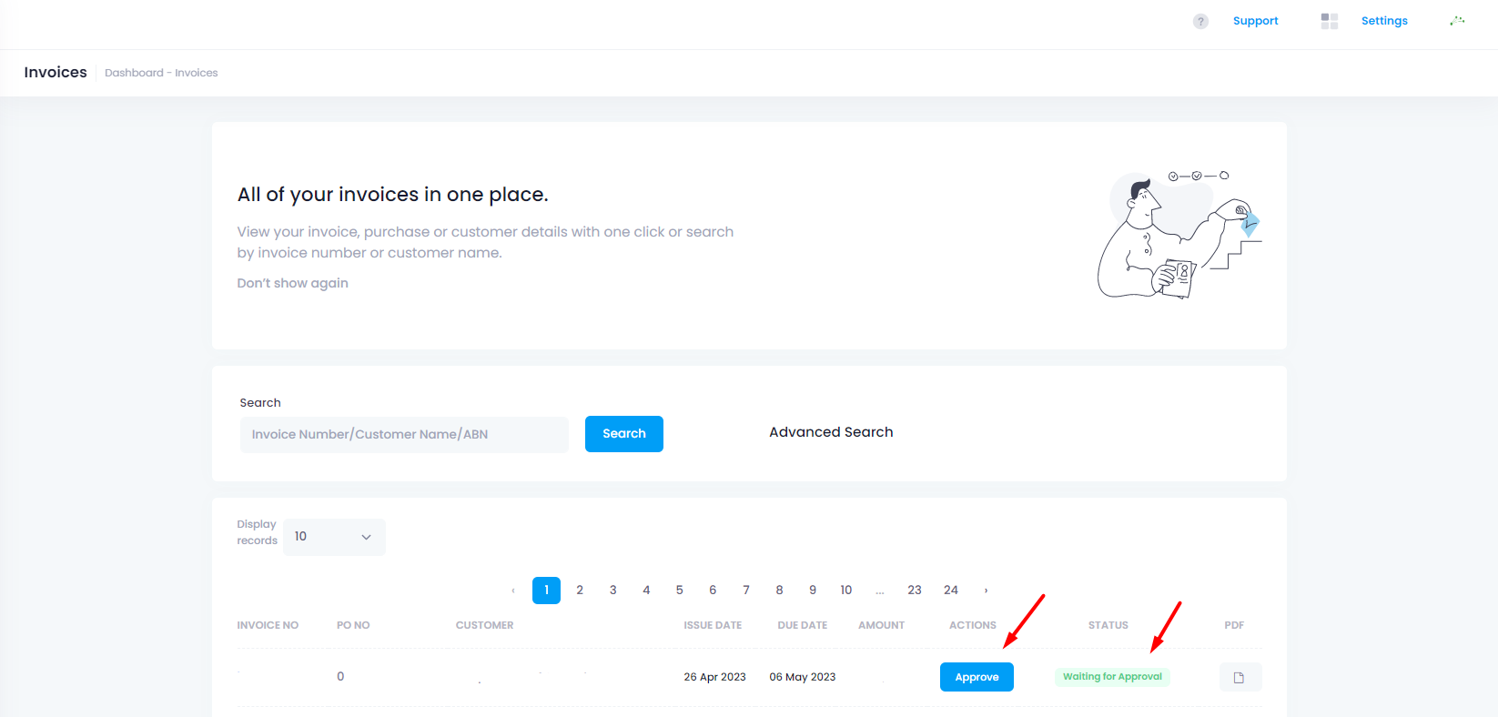Go to page 3
Screen dimensions: 1498x717
[x=613, y=591]
